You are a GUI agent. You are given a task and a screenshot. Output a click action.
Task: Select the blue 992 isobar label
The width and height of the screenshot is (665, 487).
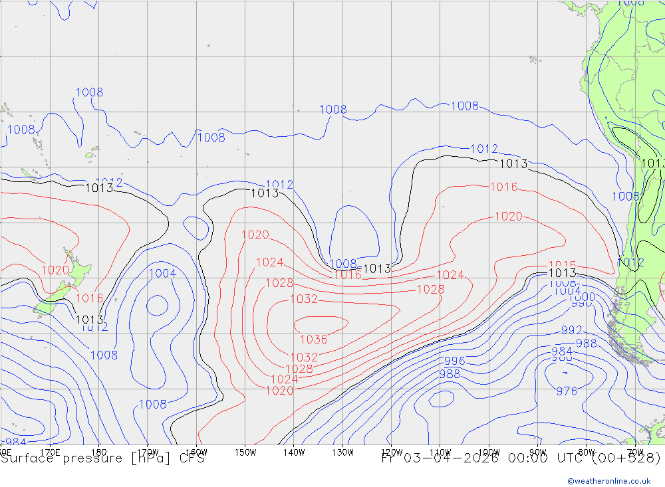pyautogui.click(x=571, y=330)
